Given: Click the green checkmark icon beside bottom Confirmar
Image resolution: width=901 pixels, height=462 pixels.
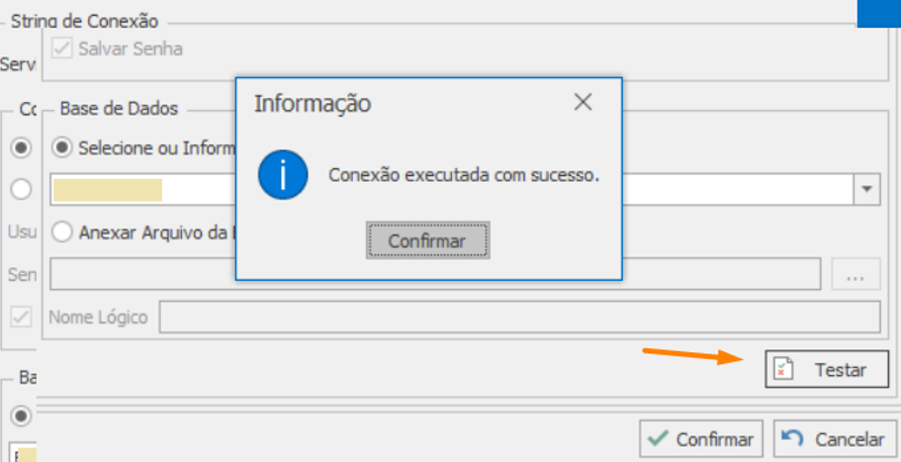Looking at the screenshot, I should (657, 438).
